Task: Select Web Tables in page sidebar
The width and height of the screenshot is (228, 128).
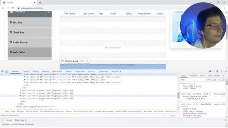Action: click(30, 52)
